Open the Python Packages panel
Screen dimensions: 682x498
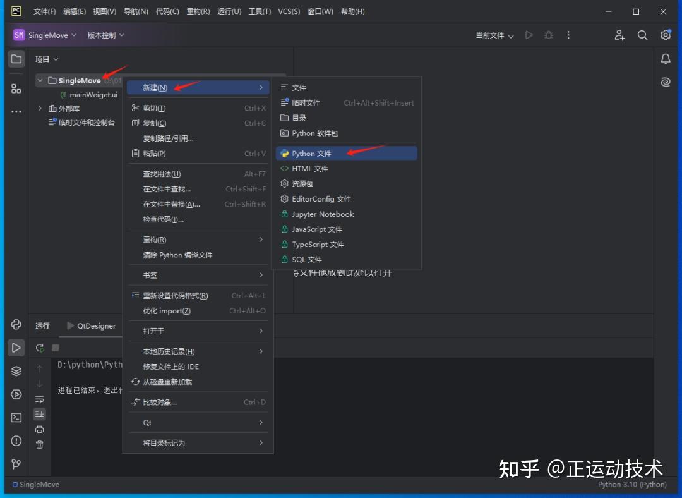coord(16,371)
